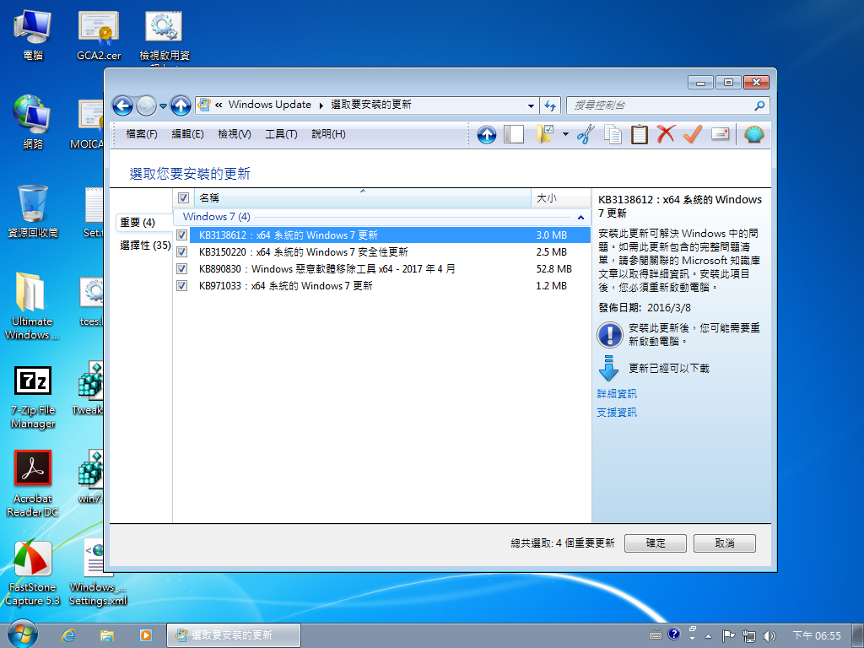
Task: Select the FastStone Capture 5.3 desktop icon
Action: 33,573
